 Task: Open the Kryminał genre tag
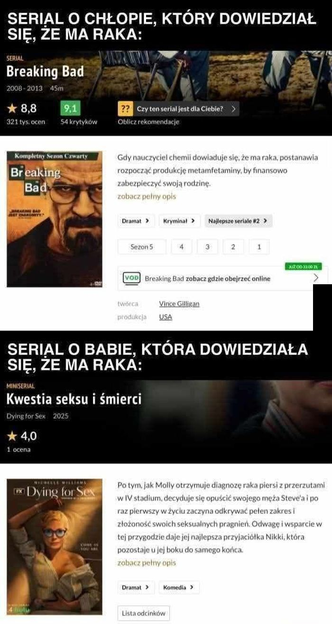click(179, 221)
